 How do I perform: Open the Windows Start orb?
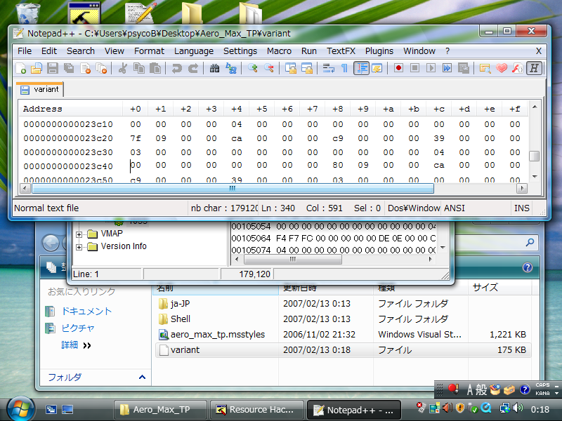pyautogui.click(x=20, y=409)
